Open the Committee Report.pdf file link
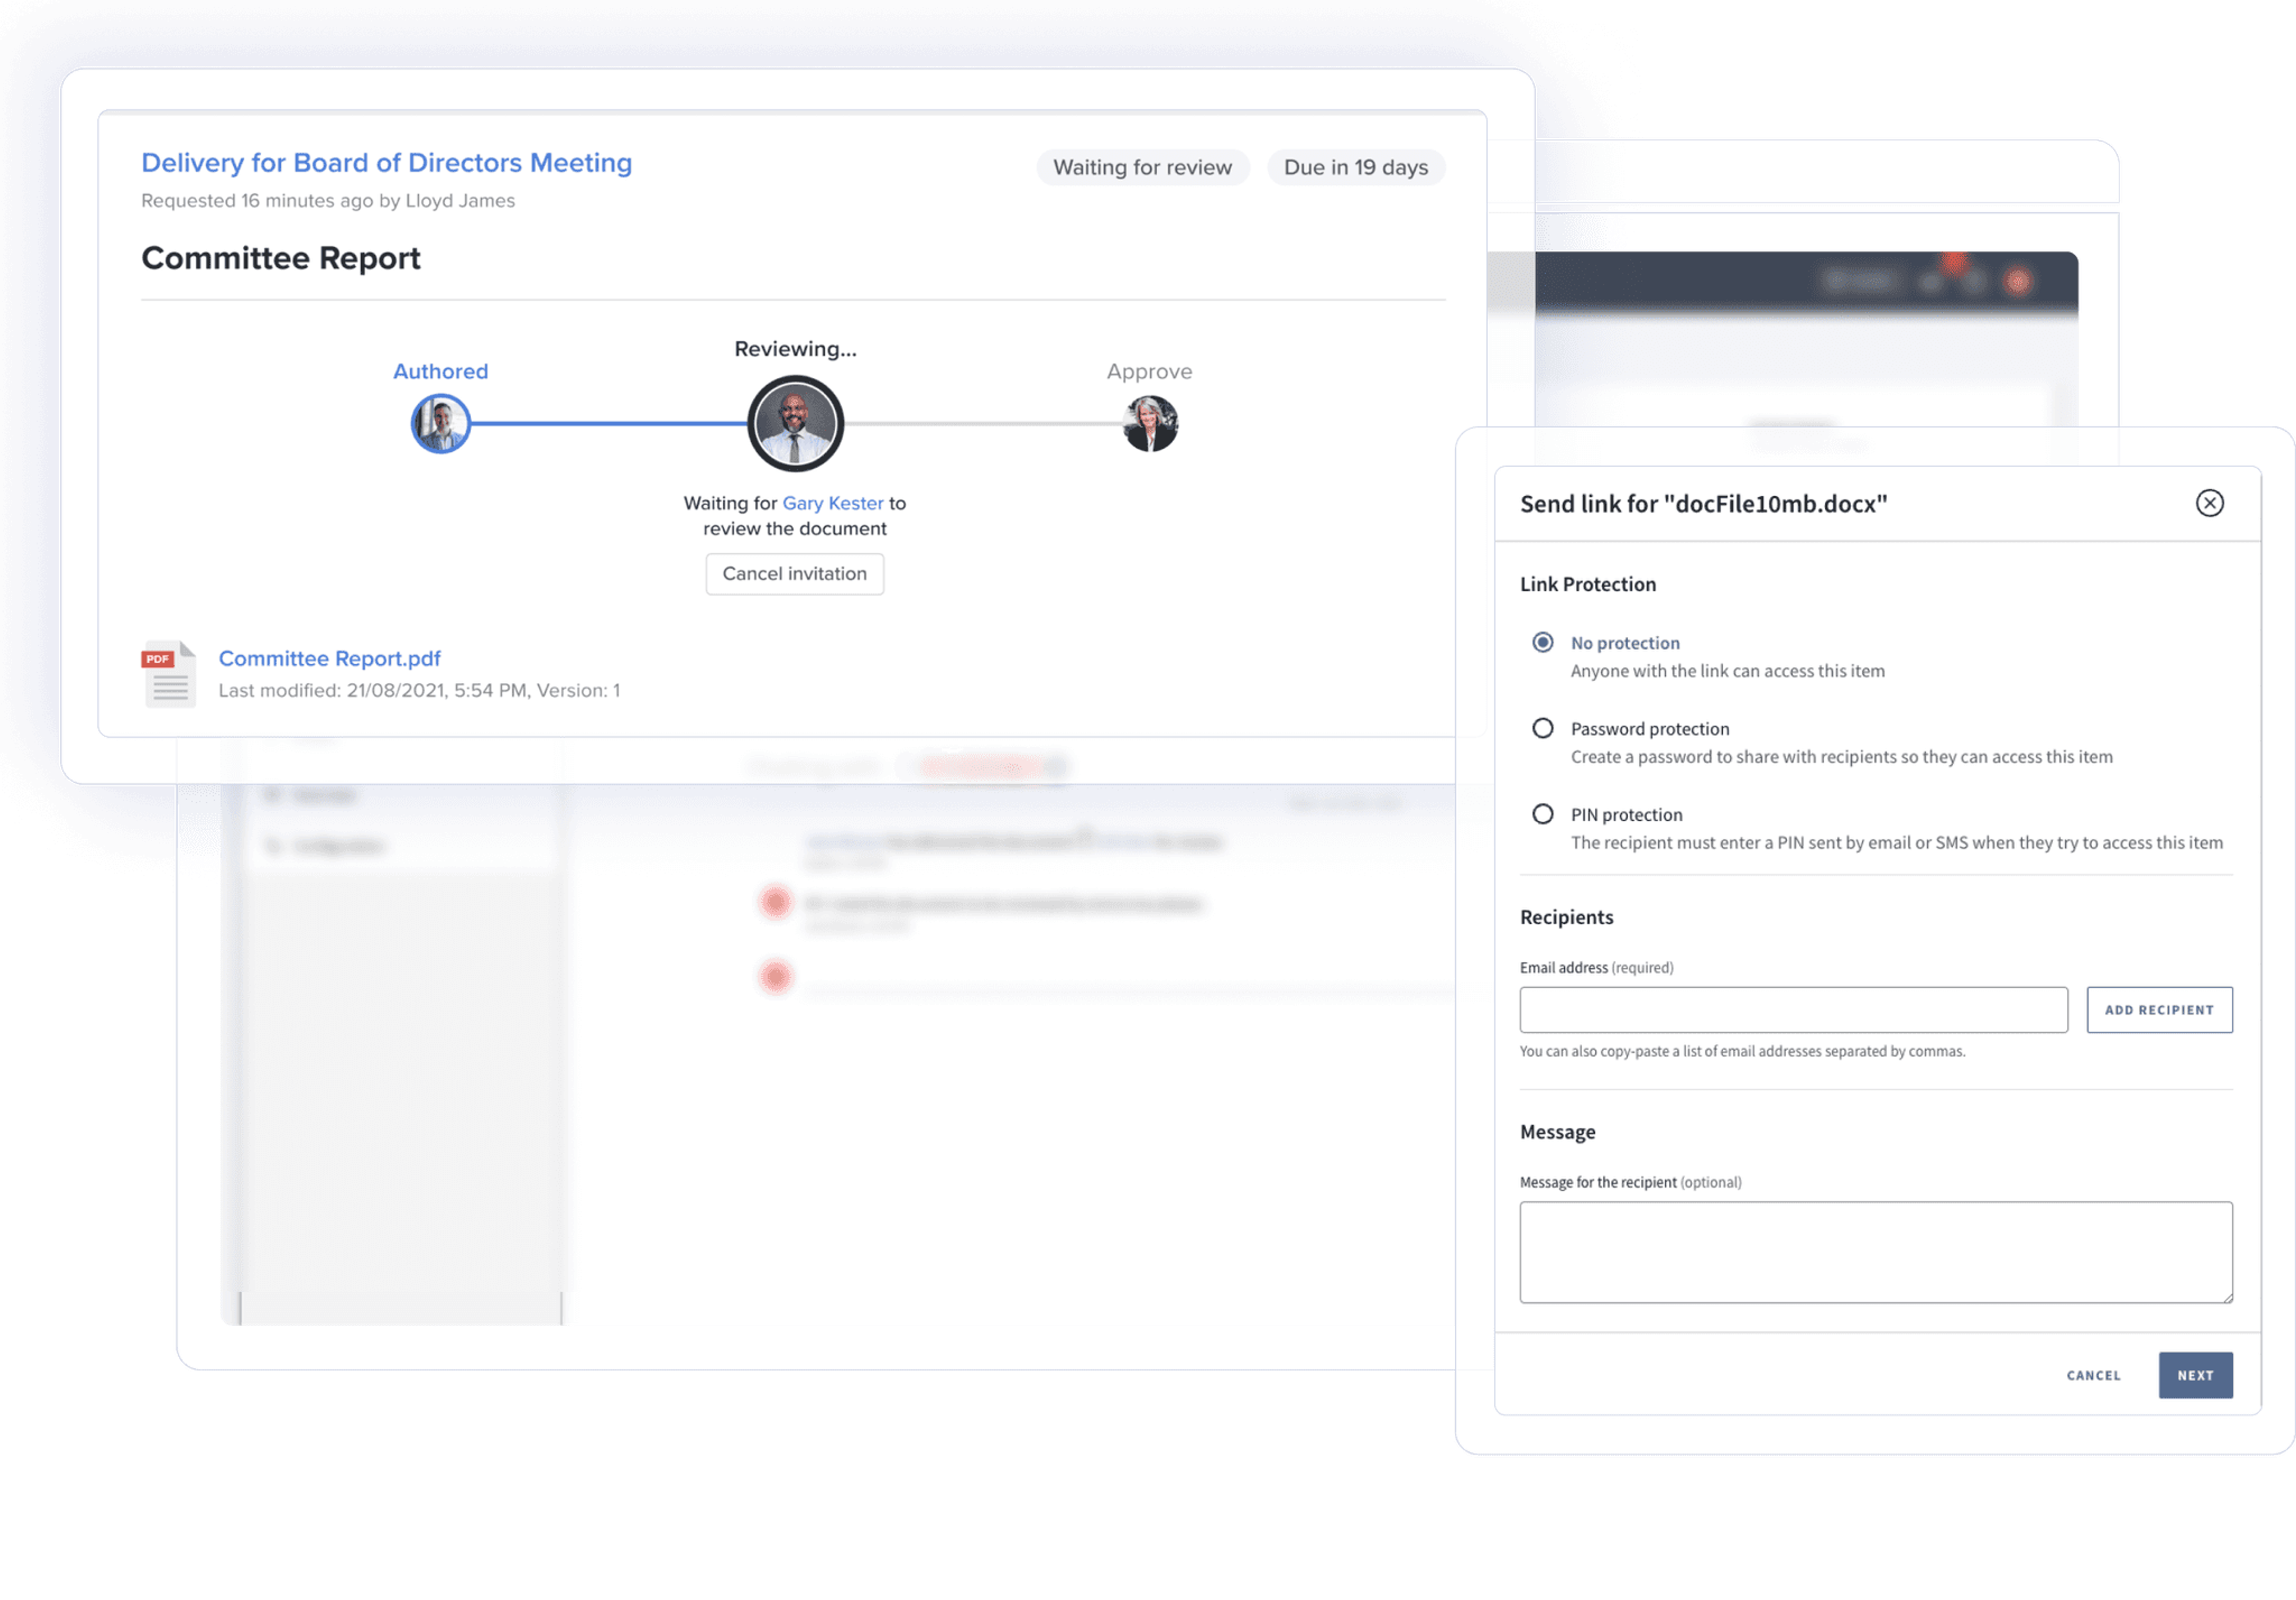Screen dimensions: 2296x1600 click(329, 658)
